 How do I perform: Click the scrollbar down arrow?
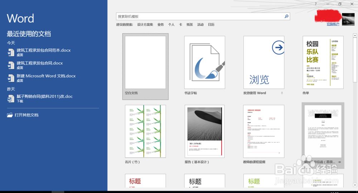[355, 185]
